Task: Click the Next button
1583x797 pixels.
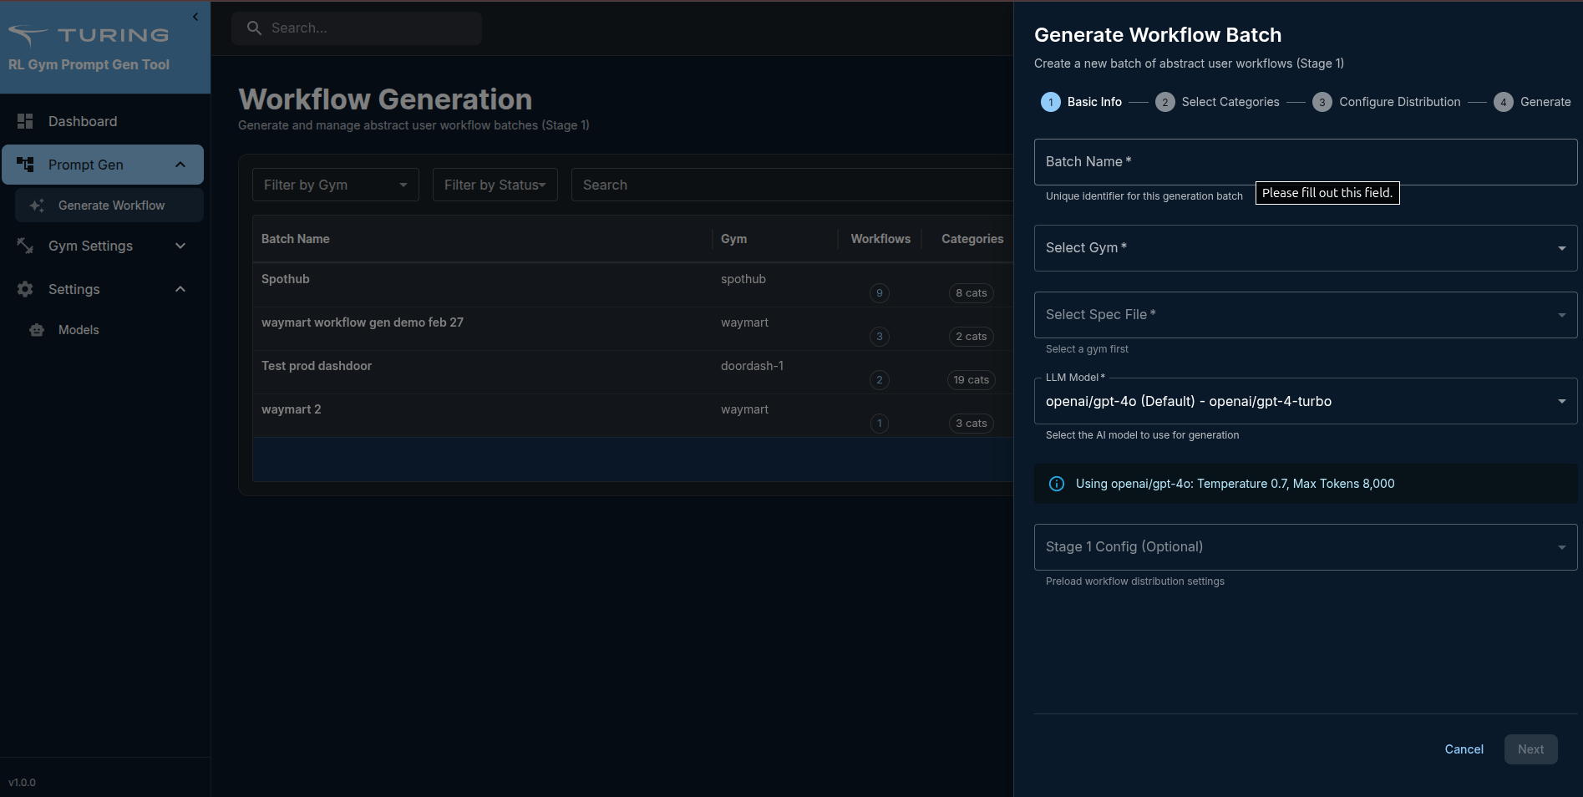Action: click(1530, 749)
